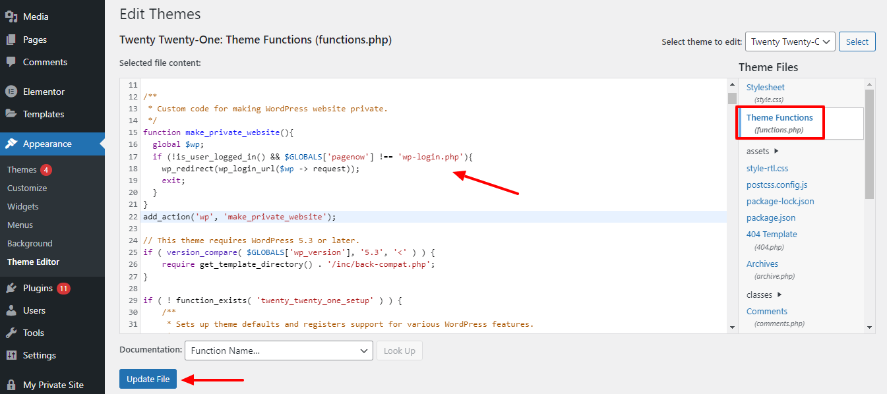Click the Plugins plug icon
Screen dimensions: 887x394
click(11, 288)
